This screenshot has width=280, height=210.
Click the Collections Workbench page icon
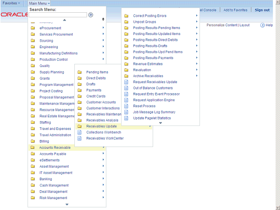click(x=79, y=132)
